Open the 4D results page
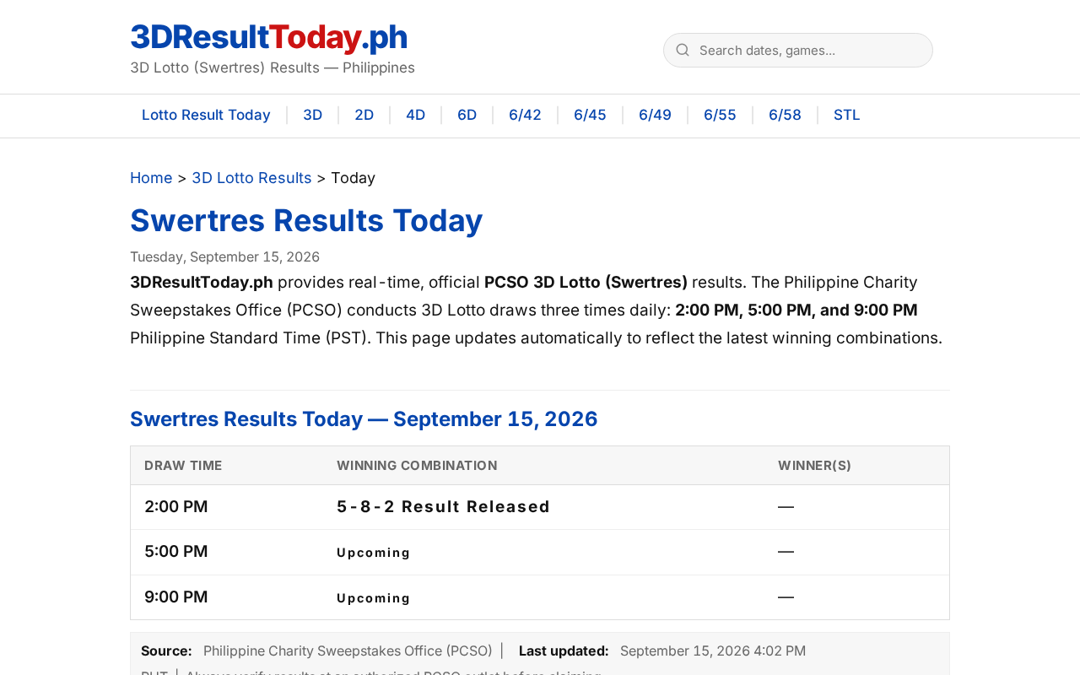Viewport: 1080px width, 675px height. [416, 115]
